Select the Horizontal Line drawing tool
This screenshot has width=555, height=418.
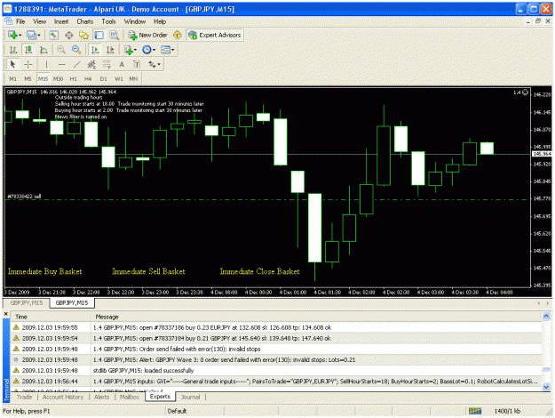61,65
